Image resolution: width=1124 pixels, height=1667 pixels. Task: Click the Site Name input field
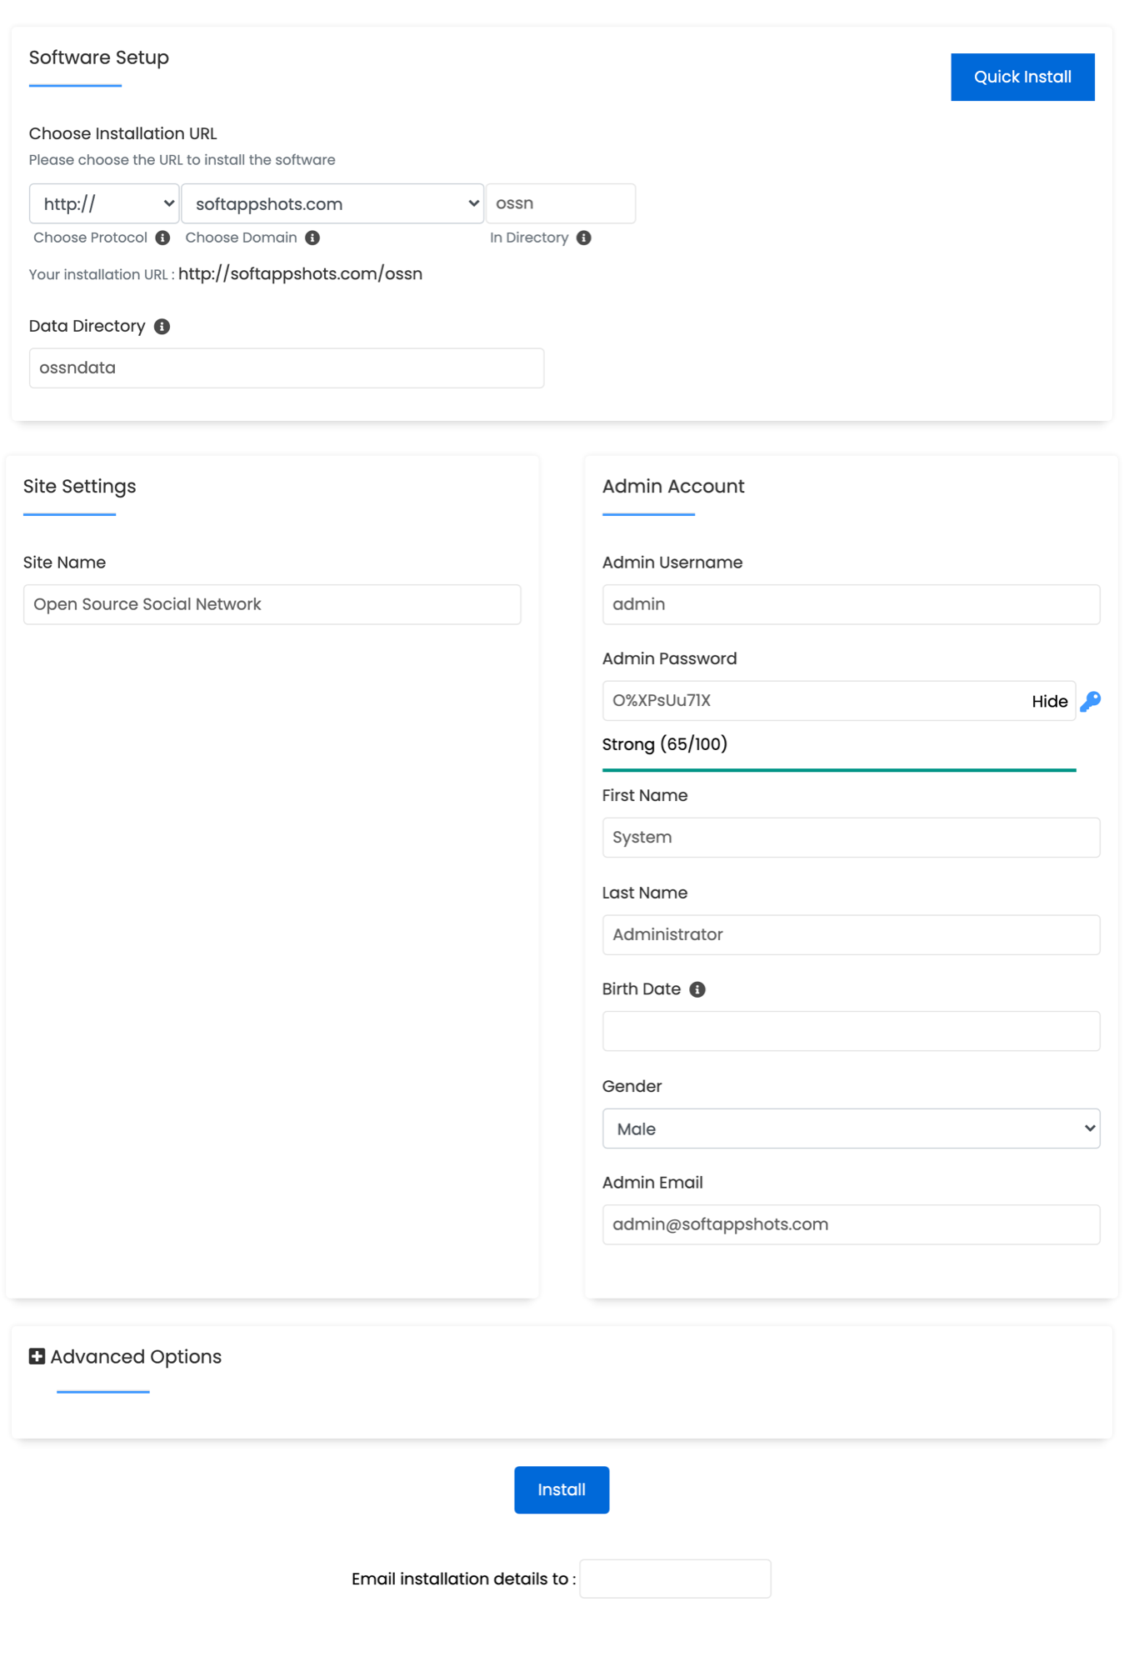click(x=272, y=604)
